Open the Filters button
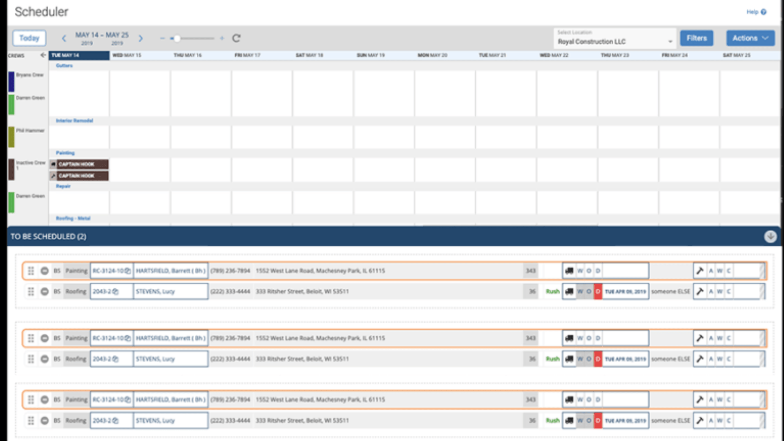 (696, 38)
